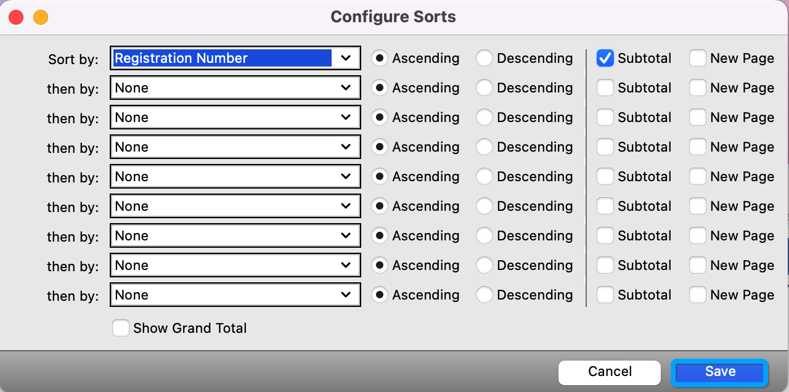
Task: Open the last 'then by' None dropdown
Action: (x=235, y=295)
